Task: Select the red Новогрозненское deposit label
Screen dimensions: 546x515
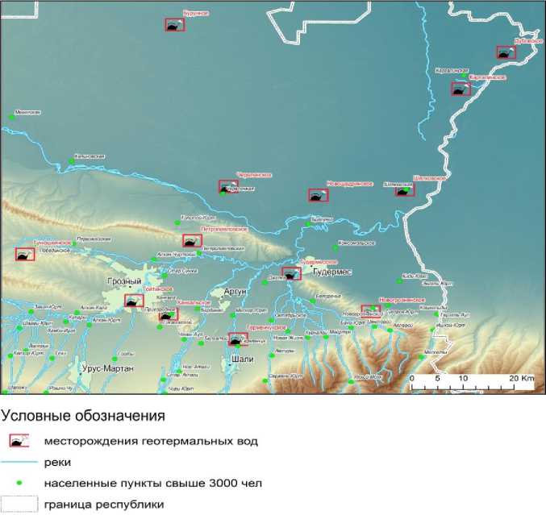Action: click(x=402, y=300)
